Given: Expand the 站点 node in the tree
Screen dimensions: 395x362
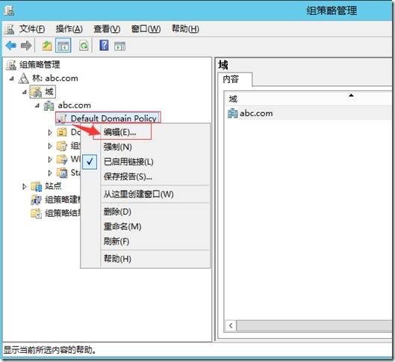Looking at the screenshot, I should pos(25,187).
